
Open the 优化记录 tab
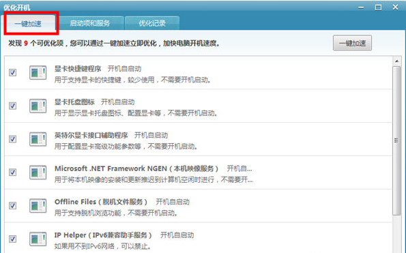click(152, 24)
